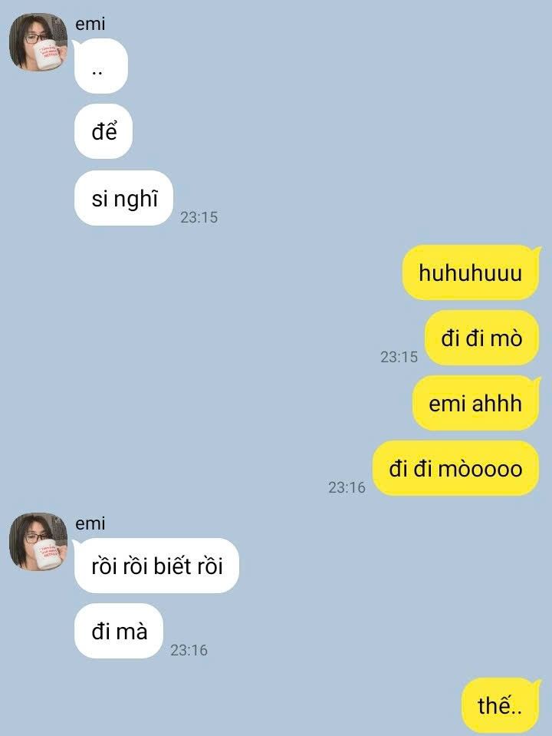Tap the 23:16 timestamp beside 'đi mà'
552x736 pixels.
[189, 650]
